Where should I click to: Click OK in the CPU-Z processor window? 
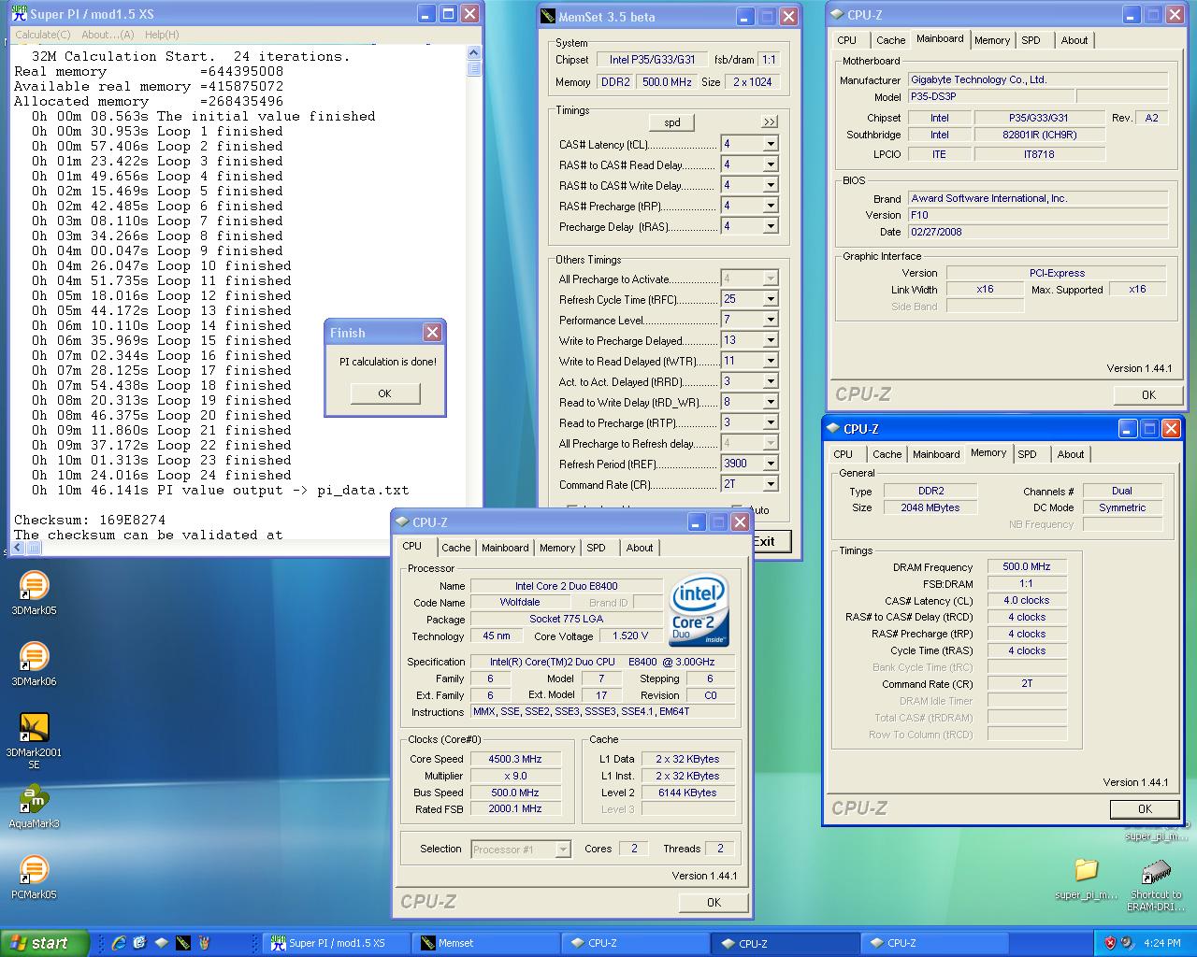pos(714,902)
